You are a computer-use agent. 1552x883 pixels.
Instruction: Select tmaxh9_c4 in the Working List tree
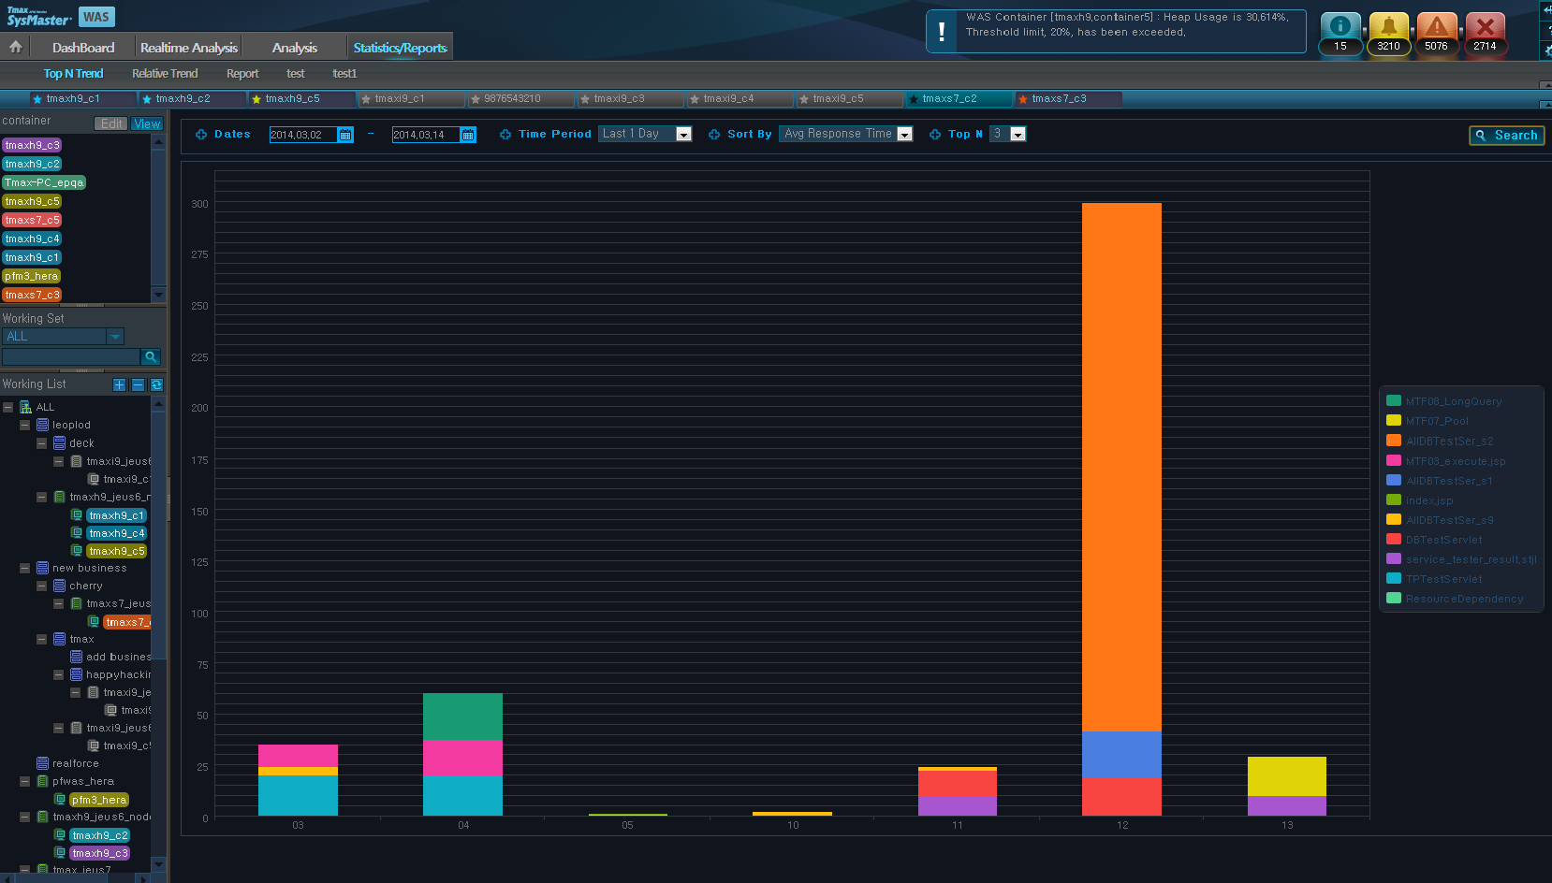(117, 533)
